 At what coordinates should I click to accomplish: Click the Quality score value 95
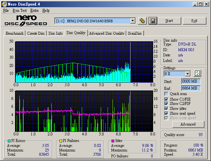201,134
